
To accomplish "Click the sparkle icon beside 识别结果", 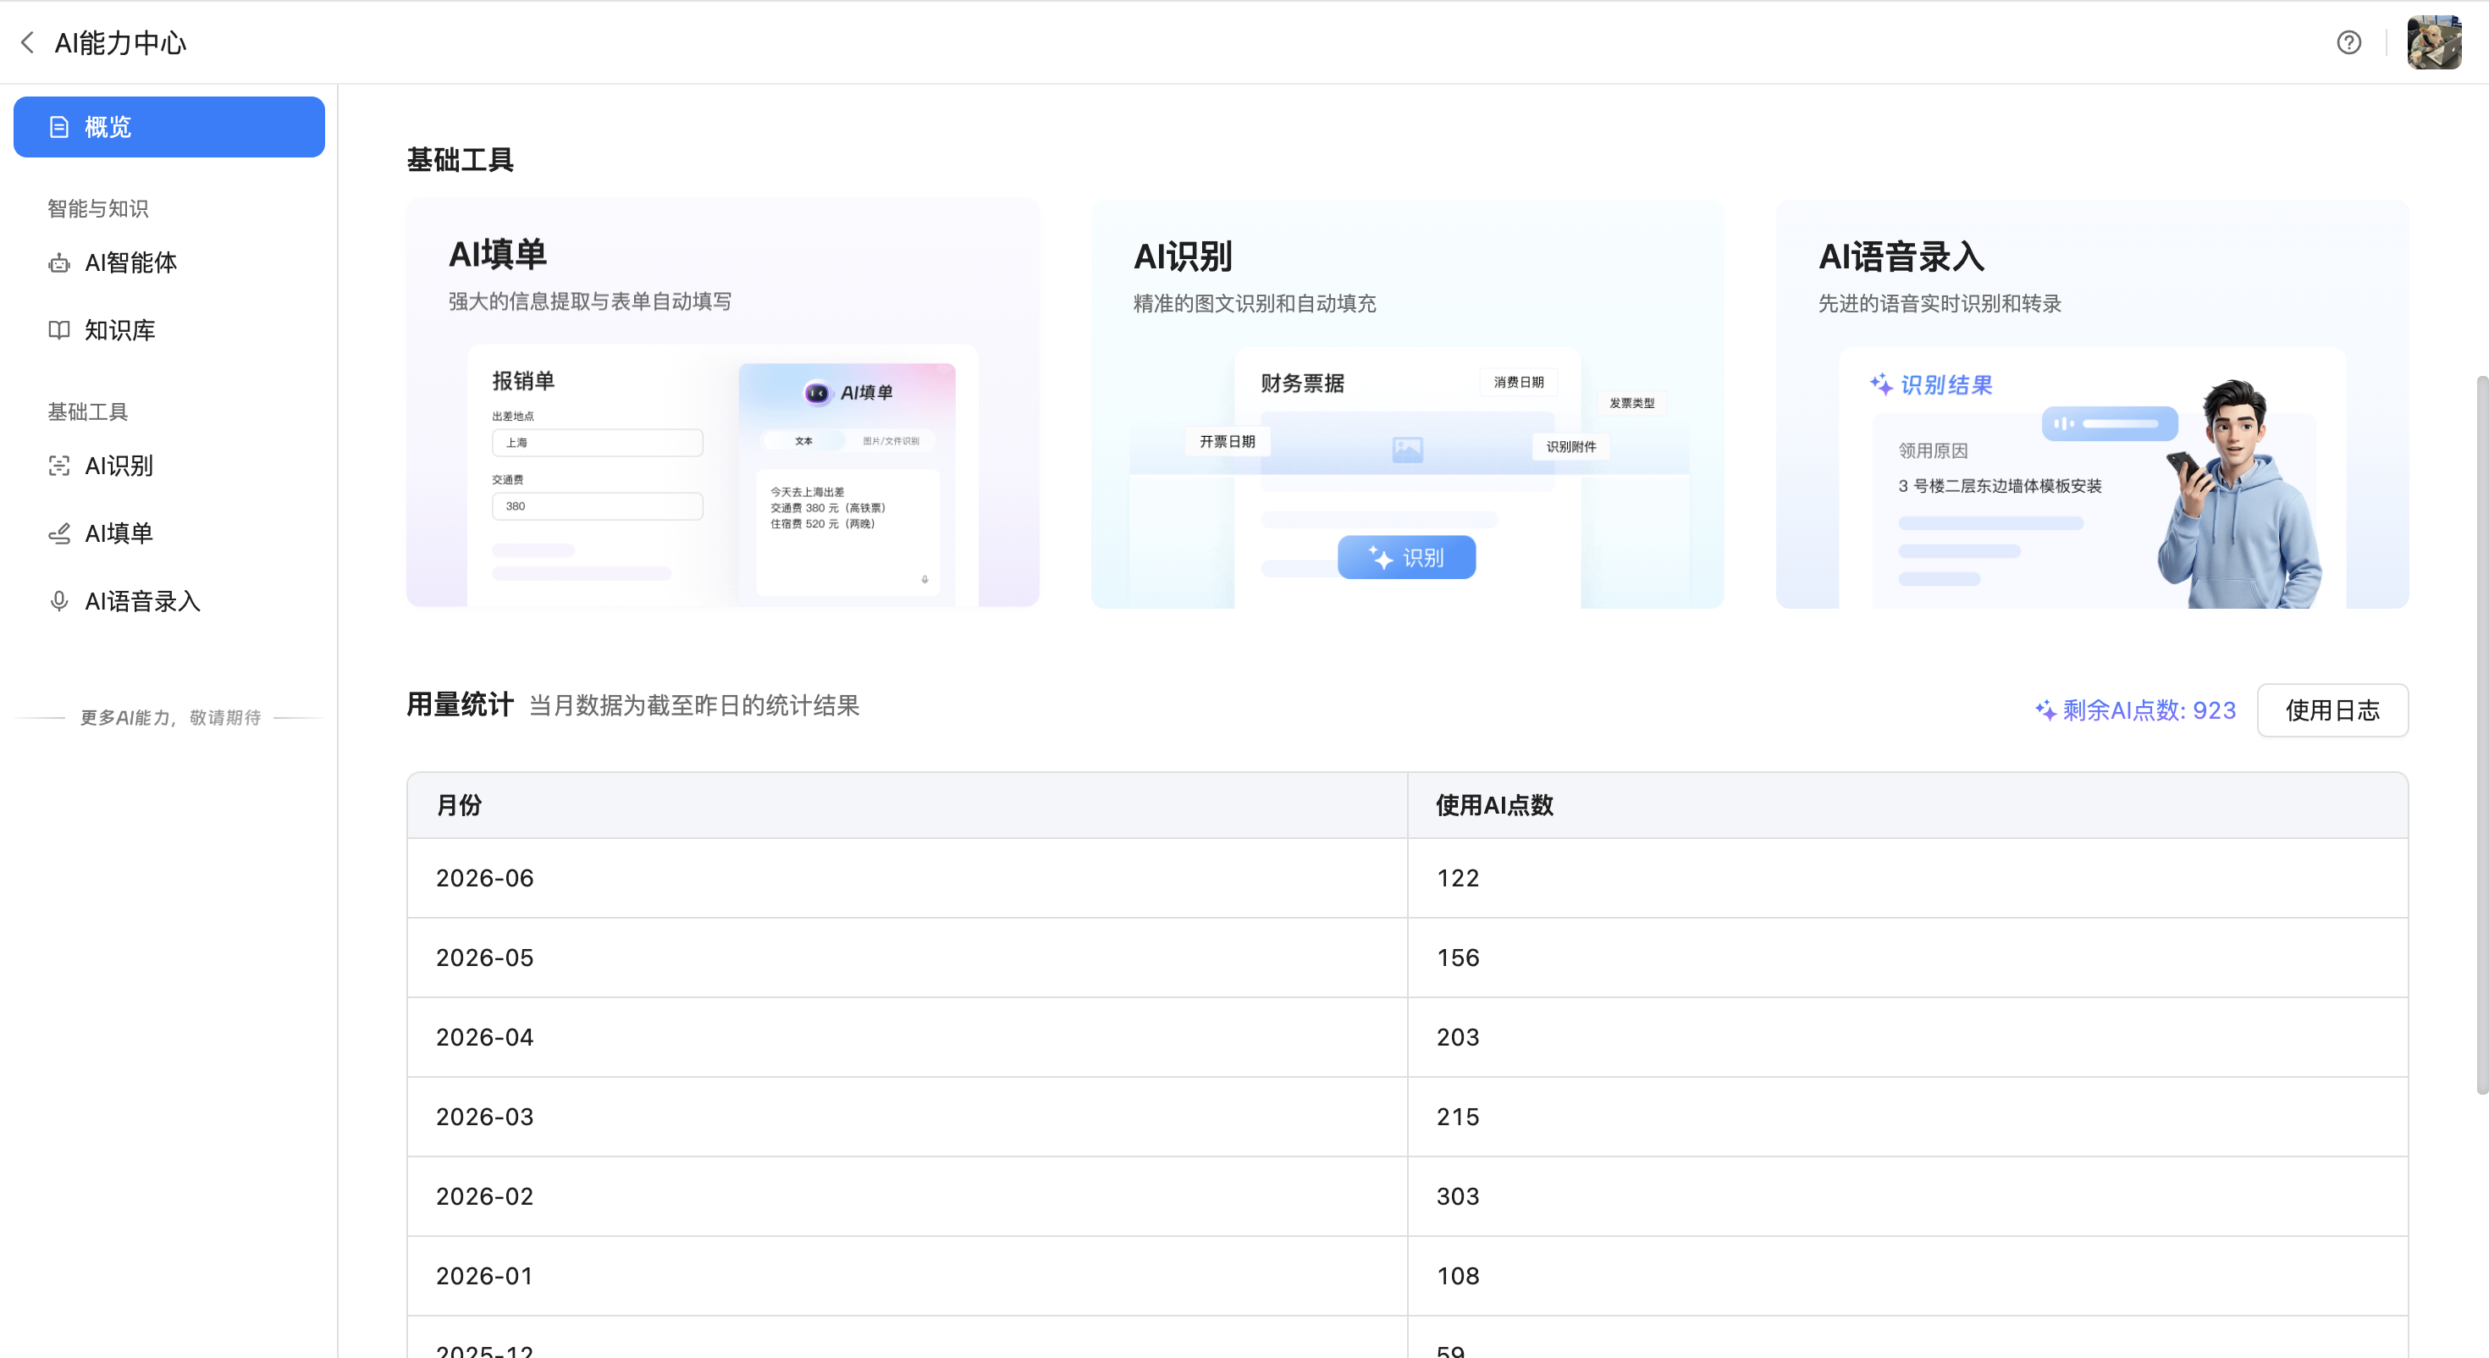I will click(1880, 384).
